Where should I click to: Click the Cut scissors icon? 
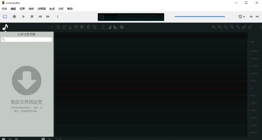coord(70,27)
